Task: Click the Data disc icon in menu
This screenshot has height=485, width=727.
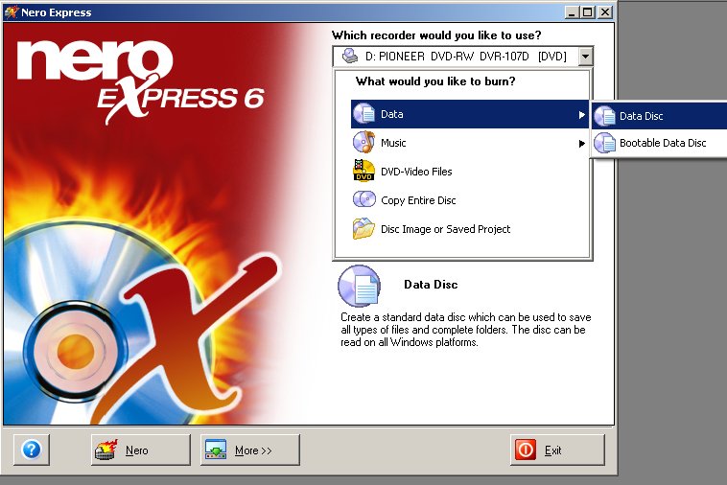Action: 363,114
